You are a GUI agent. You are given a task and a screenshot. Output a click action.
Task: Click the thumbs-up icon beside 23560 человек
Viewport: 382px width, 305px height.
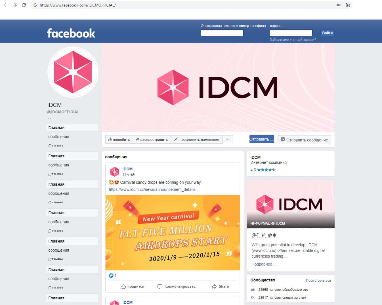[253, 290]
